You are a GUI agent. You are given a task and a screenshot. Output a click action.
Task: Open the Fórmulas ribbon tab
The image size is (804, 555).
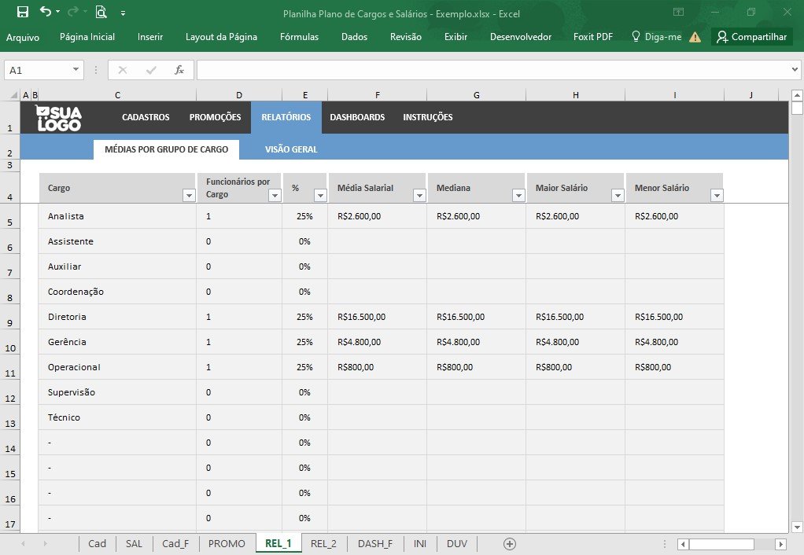click(299, 37)
